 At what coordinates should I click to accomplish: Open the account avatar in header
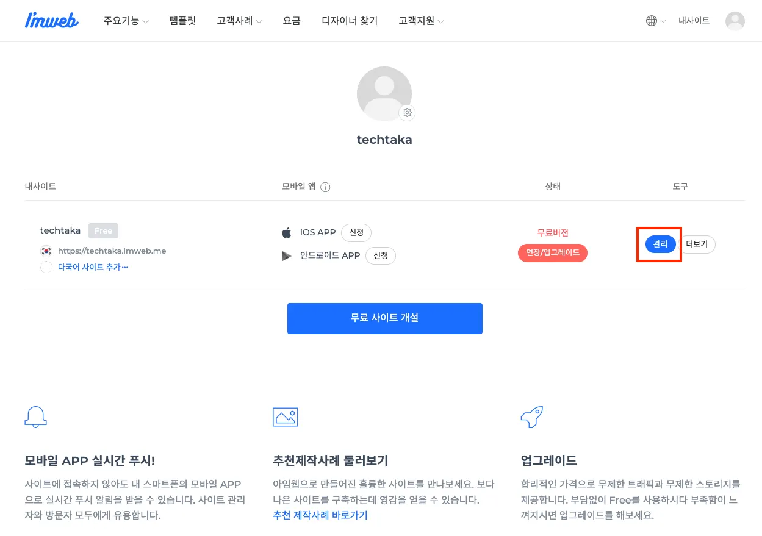tap(735, 21)
